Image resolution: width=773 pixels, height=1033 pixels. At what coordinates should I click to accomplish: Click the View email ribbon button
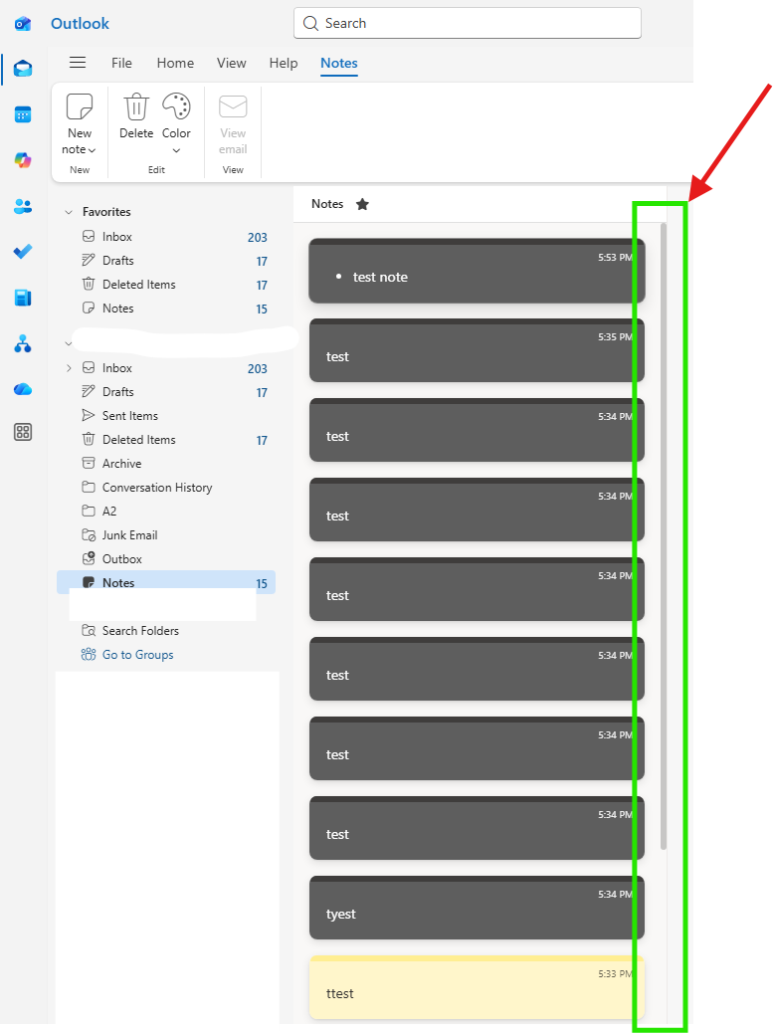(x=233, y=124)
